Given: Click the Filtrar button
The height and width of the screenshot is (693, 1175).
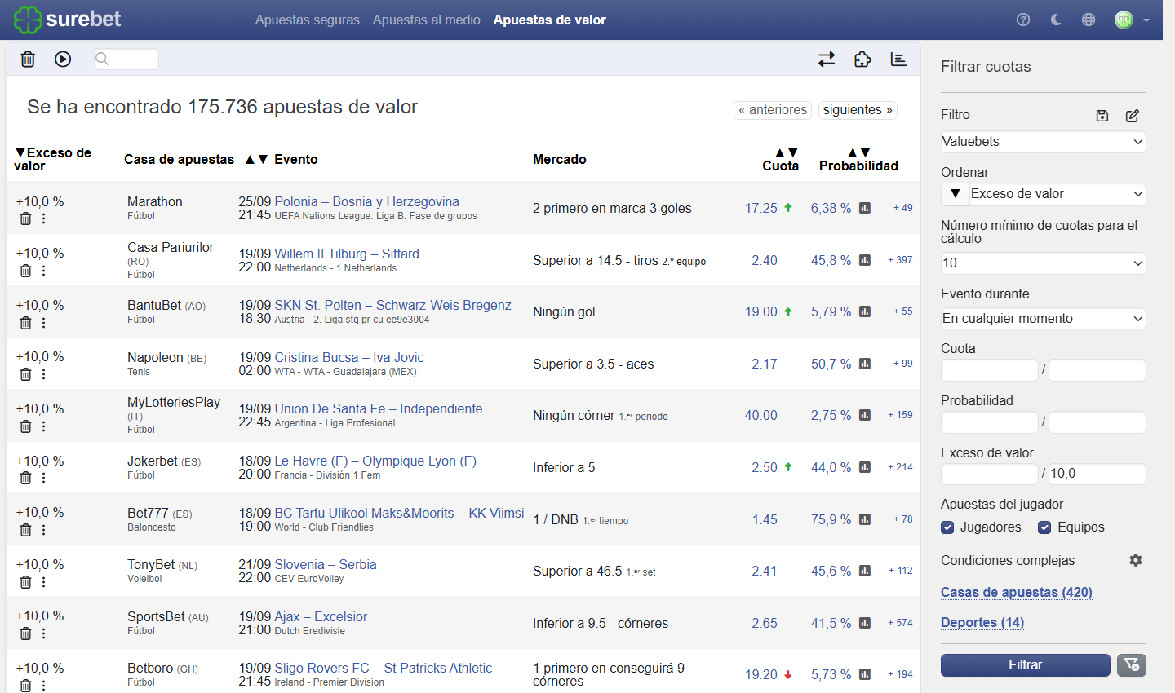Looking at the screenshot, I should 1026,665.
